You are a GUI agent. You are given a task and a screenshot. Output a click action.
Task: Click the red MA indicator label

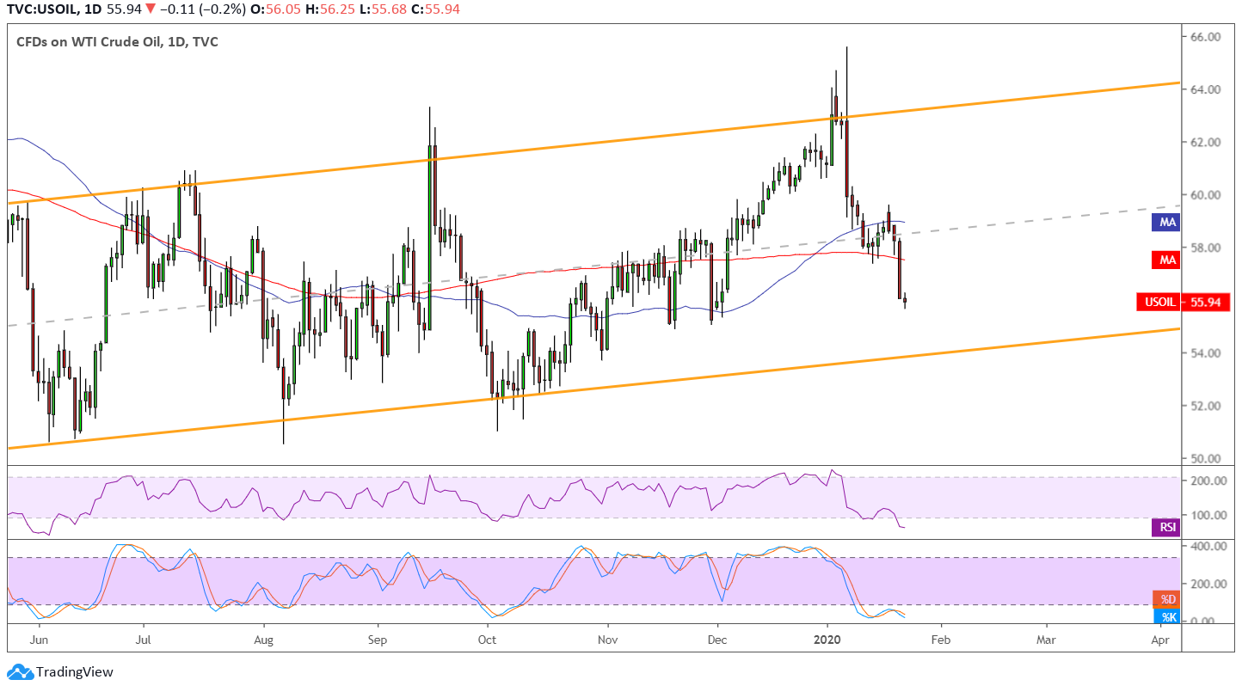pos(1167,259)
